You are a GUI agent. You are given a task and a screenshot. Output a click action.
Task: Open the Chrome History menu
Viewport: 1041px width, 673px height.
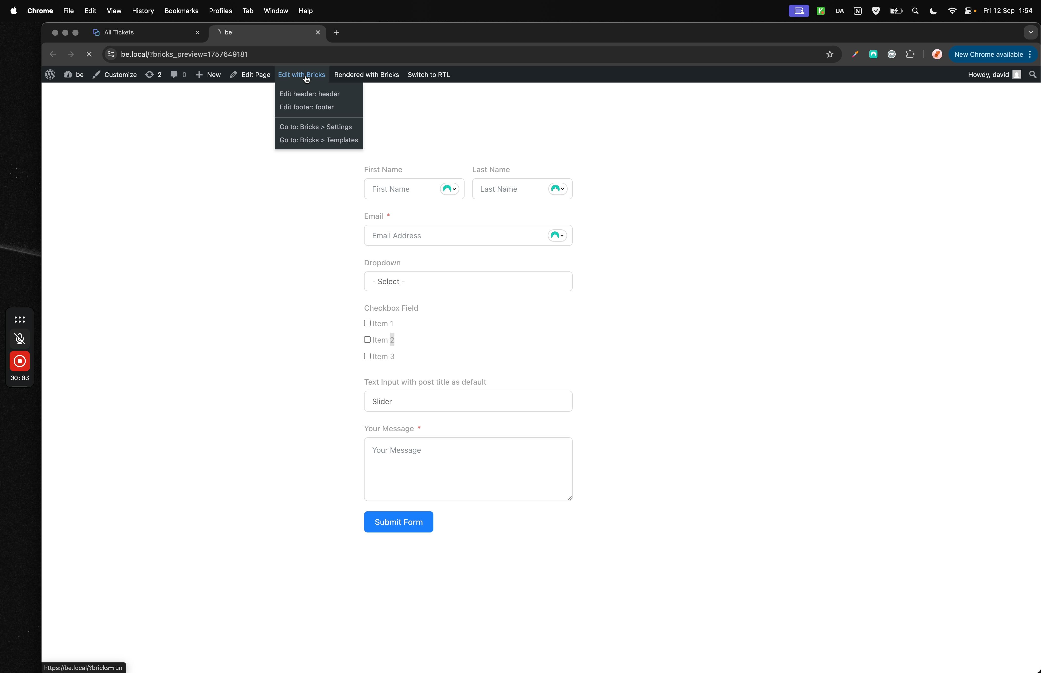(143, 11)
